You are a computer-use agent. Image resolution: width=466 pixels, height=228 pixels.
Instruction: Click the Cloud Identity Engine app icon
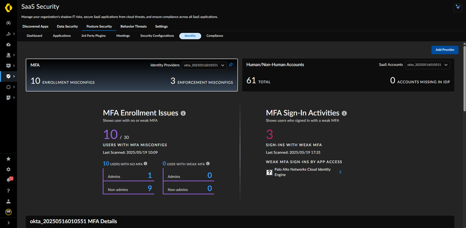[x=269, y=172]
